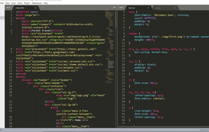Click the closing </head> tag
The image size is (209, 132).
[21, 74]
